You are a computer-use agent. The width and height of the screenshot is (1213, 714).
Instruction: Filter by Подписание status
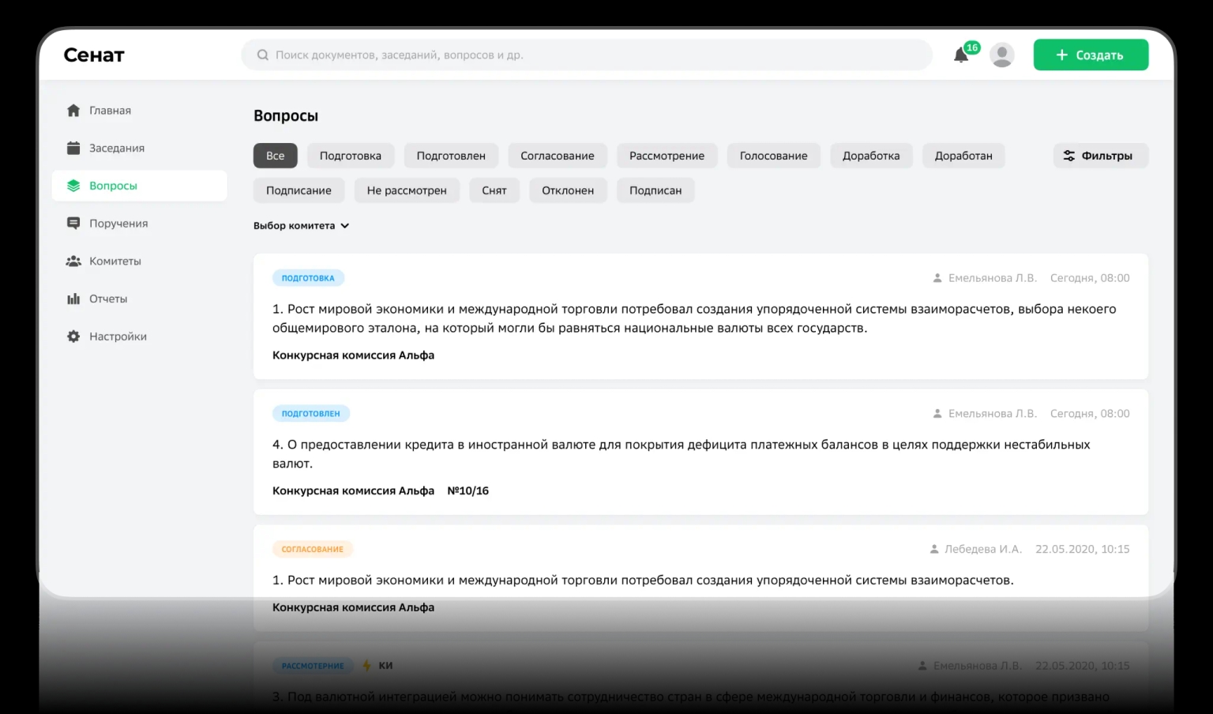point(299,190)
